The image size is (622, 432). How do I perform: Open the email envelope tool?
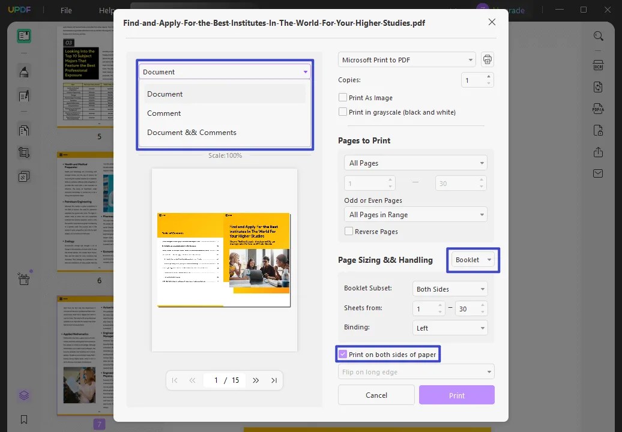tap(598, 173)
